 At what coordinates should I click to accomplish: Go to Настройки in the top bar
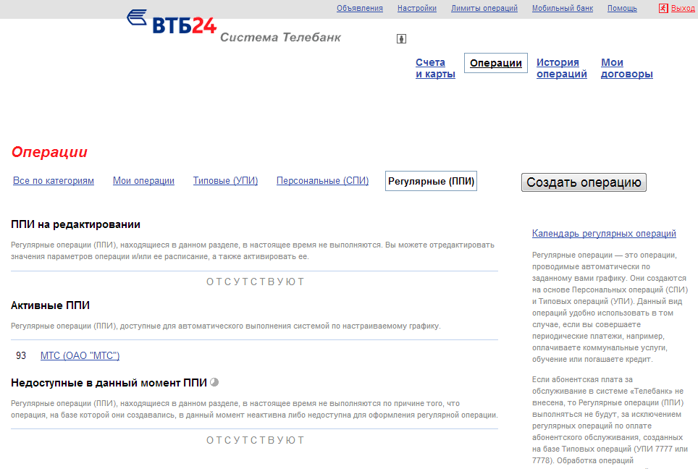pos(416,9)
